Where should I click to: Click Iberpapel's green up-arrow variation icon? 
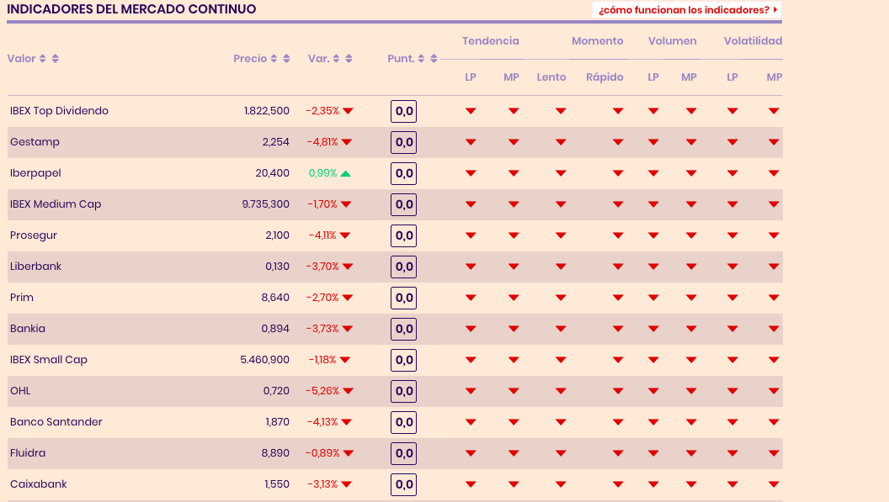(346, 173)
